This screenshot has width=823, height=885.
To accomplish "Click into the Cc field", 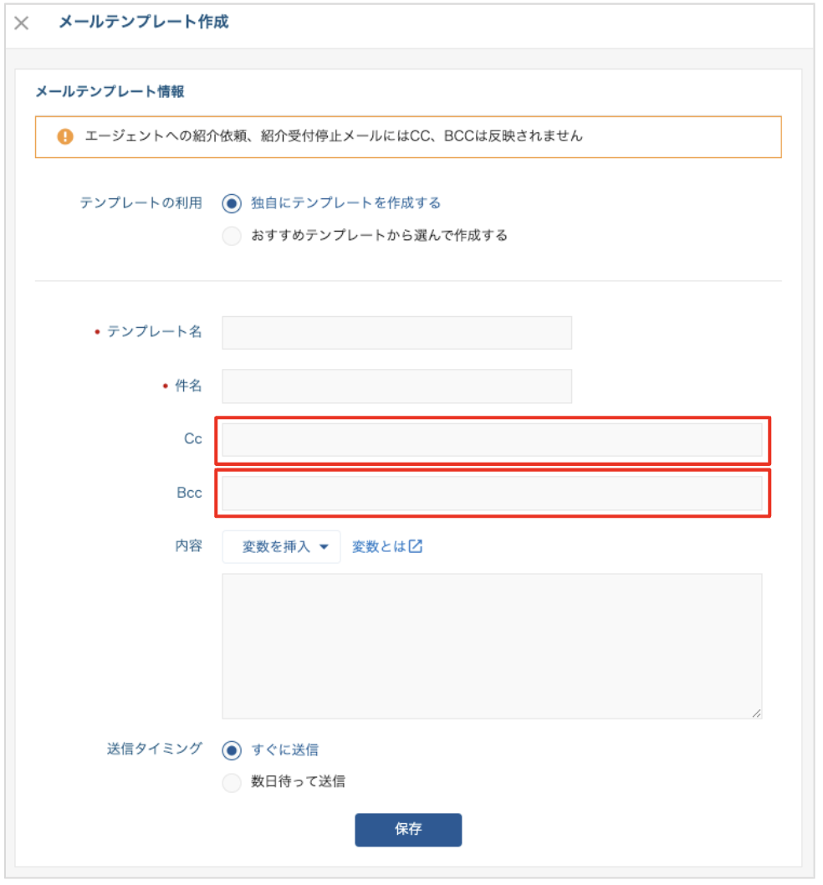I will tap(492, 440).
